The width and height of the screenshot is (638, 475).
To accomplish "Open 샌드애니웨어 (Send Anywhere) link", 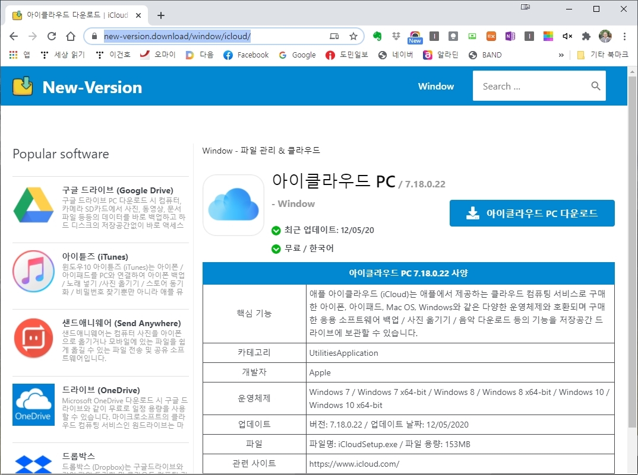I will pyautogui.click(x=121, y=323).
